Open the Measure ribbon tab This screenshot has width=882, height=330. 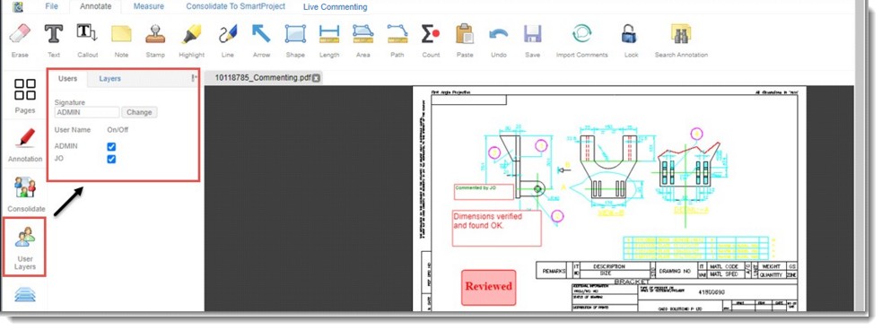(x=149, y=7)
